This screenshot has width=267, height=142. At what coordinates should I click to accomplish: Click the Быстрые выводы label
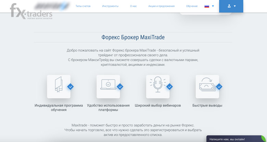point(207,105)
